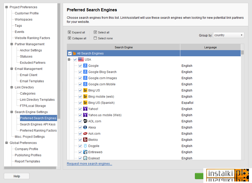Click the All Search Engines folder icon
The image size is (252, 183).
click(75, 53)
